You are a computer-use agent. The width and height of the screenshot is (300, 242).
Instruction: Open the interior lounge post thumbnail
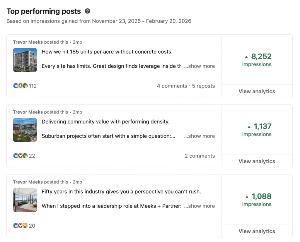click(x=25, y=200)
